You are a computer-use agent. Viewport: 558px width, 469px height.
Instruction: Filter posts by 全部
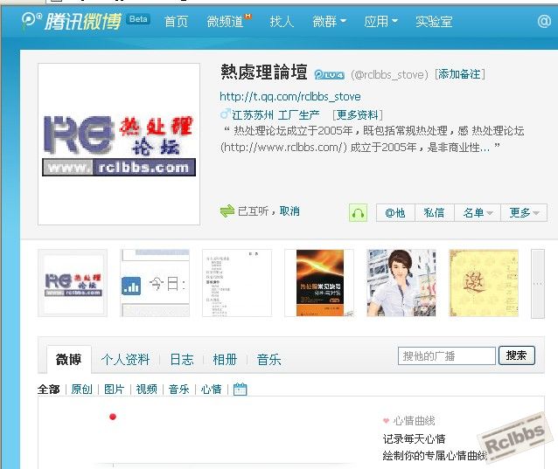pyautogui.click(x=49, y=390)
